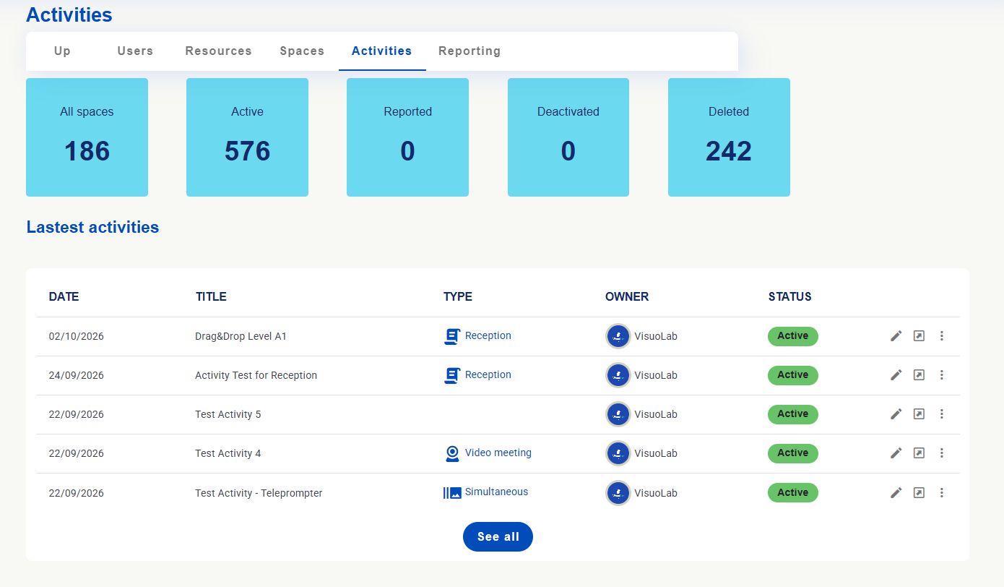Open Activity Test for Reception externally
Viewport: 1004px width, 587px height.
(919, 375)
